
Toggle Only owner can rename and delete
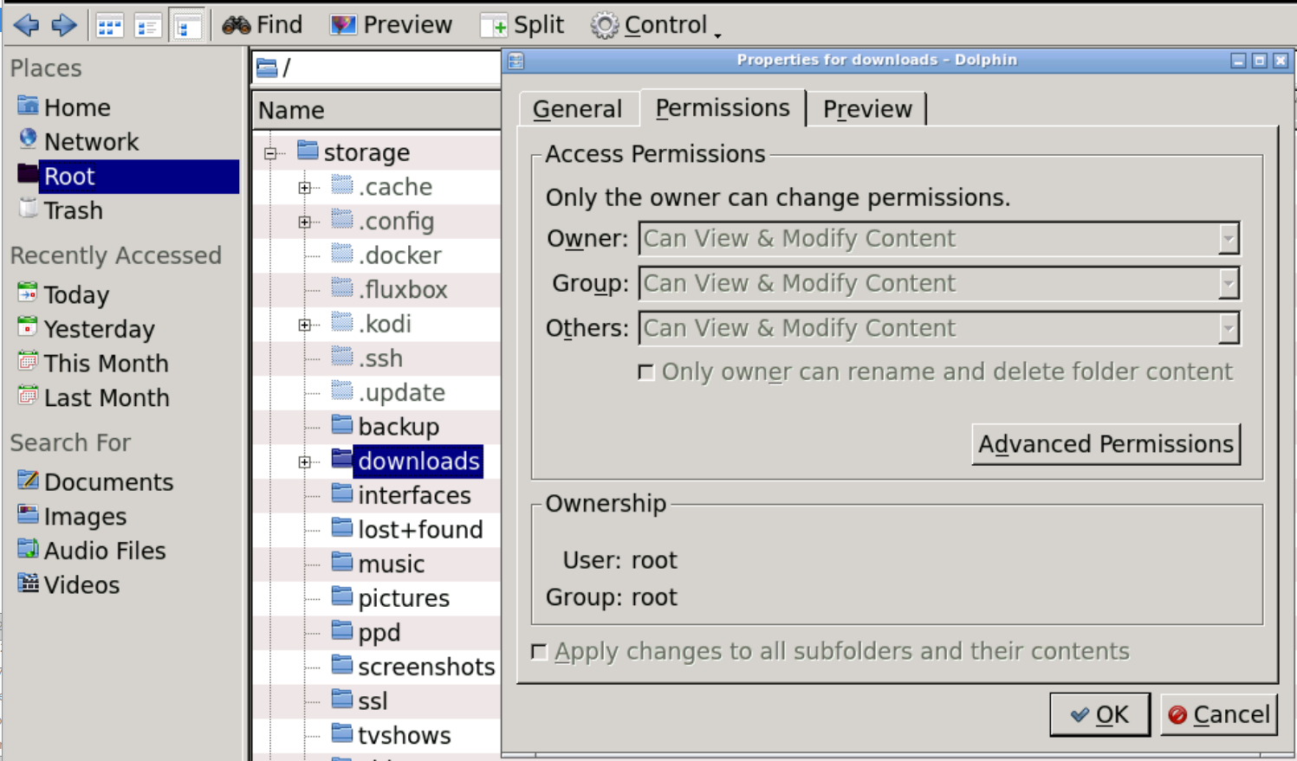[x=646, y=372]
